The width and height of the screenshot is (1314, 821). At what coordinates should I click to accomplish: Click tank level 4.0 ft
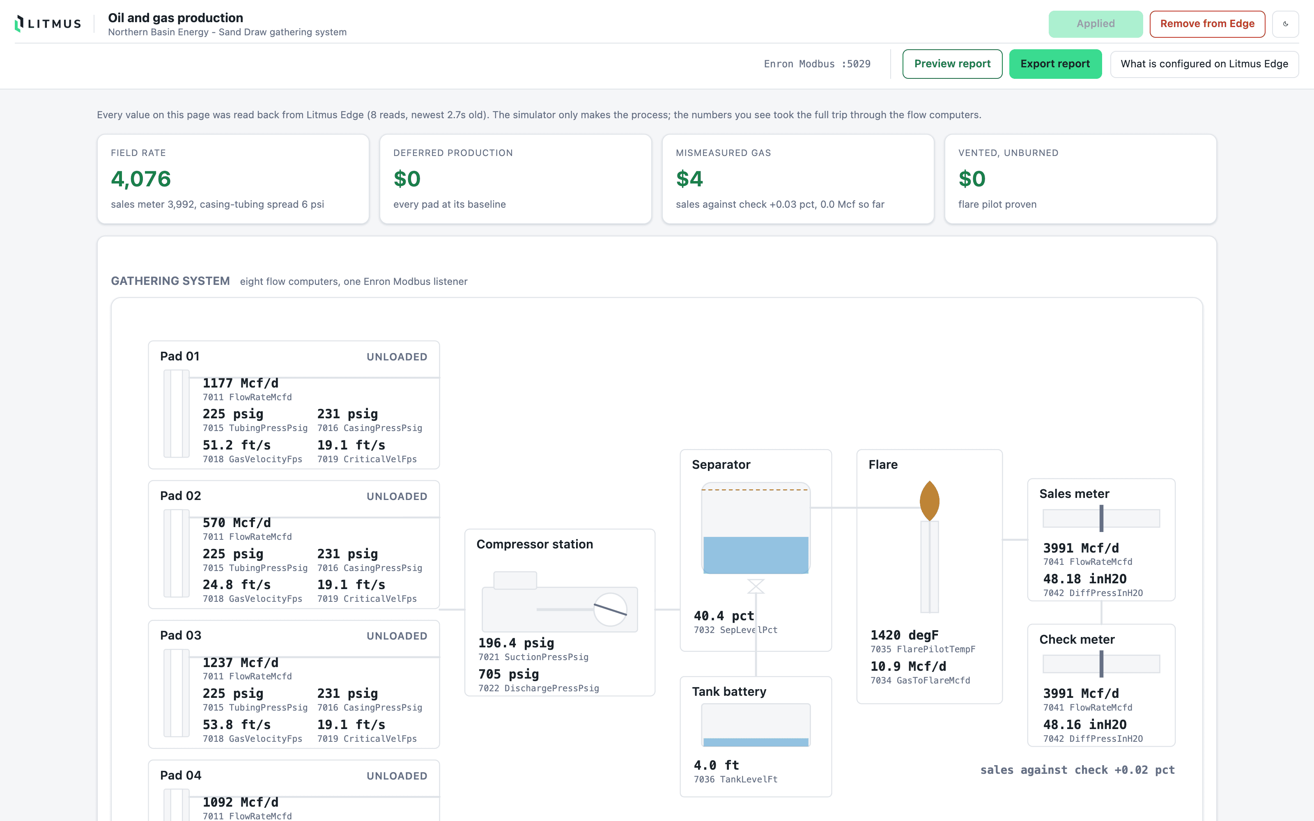click(716, 765)
